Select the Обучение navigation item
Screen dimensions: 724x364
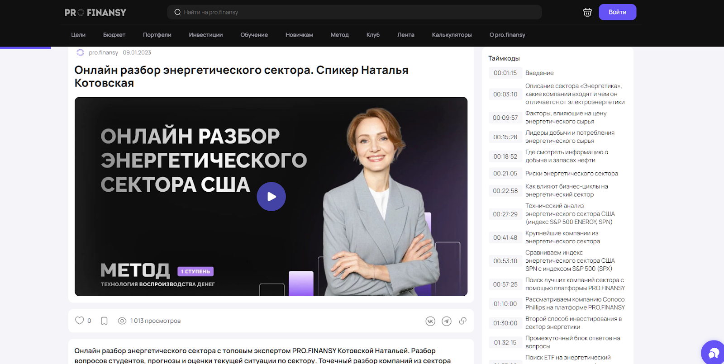(254, 35)
